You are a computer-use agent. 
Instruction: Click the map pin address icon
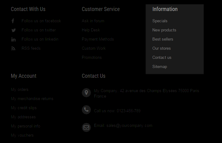86,93
